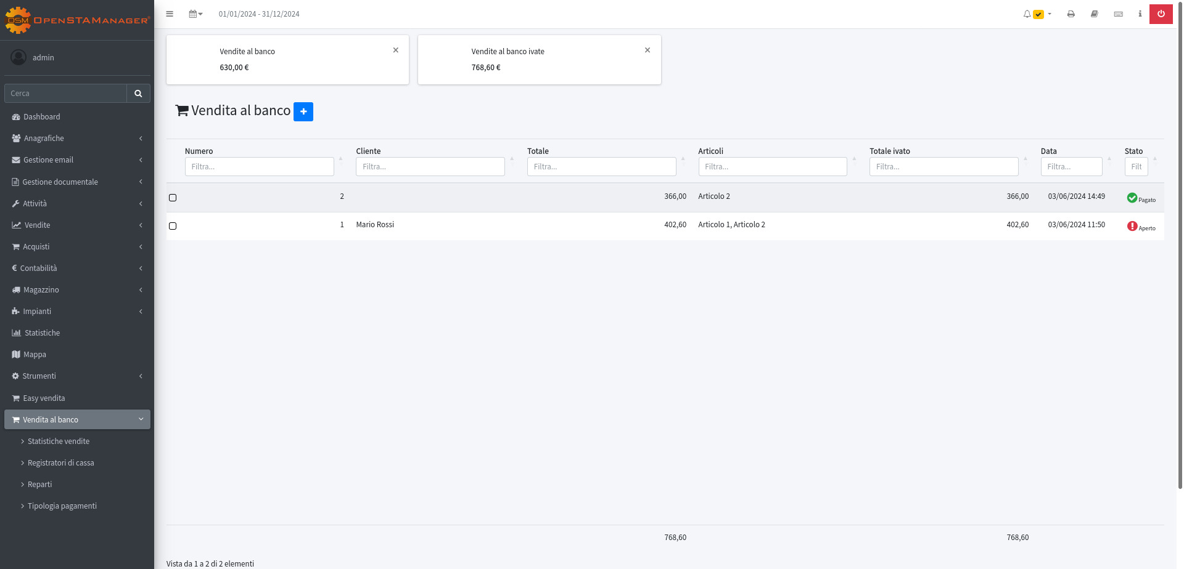Screen dimensions: 1184x569
Task: Click the info icon in top bar
Action: [x=1140, y=14]
